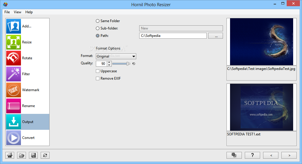The width and height of the screenshot is (302, 164).
Task: Click the home icon in bottom toolbar
Action: pos(10,155)
